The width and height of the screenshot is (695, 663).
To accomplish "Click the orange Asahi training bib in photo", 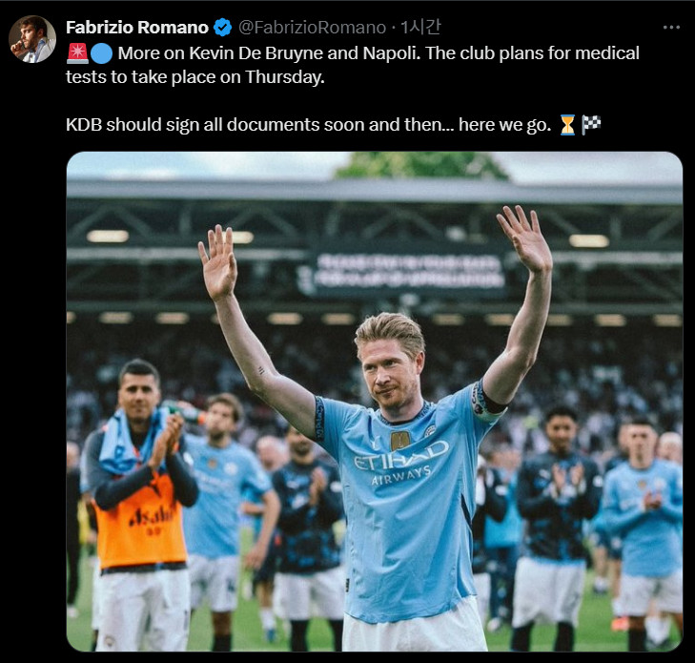I will tap(141, 521).
